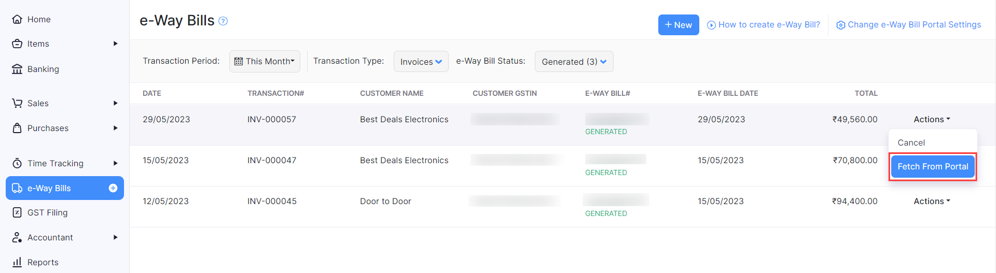Click the GST Filing sidebar icon

click(17, 212)
